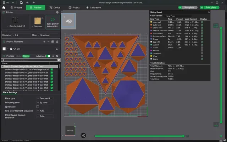Open the Project tab
The image size is (227, 142).
click(74, 7)
